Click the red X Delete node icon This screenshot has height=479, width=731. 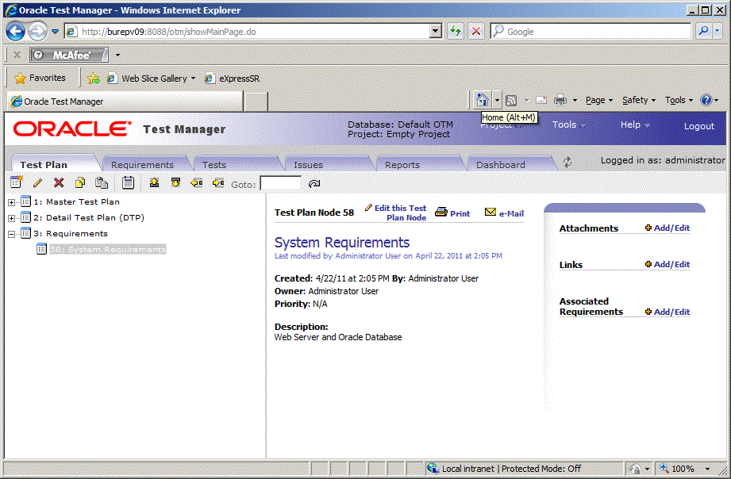tap(59, 182)
